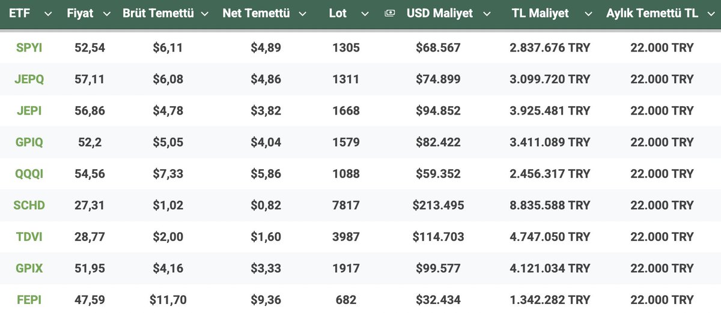Image resolution: width=721 pixels, height=313 pixels.
Task: Click net dividend $0,82 for SCHD
Action: tap(266, 205)
